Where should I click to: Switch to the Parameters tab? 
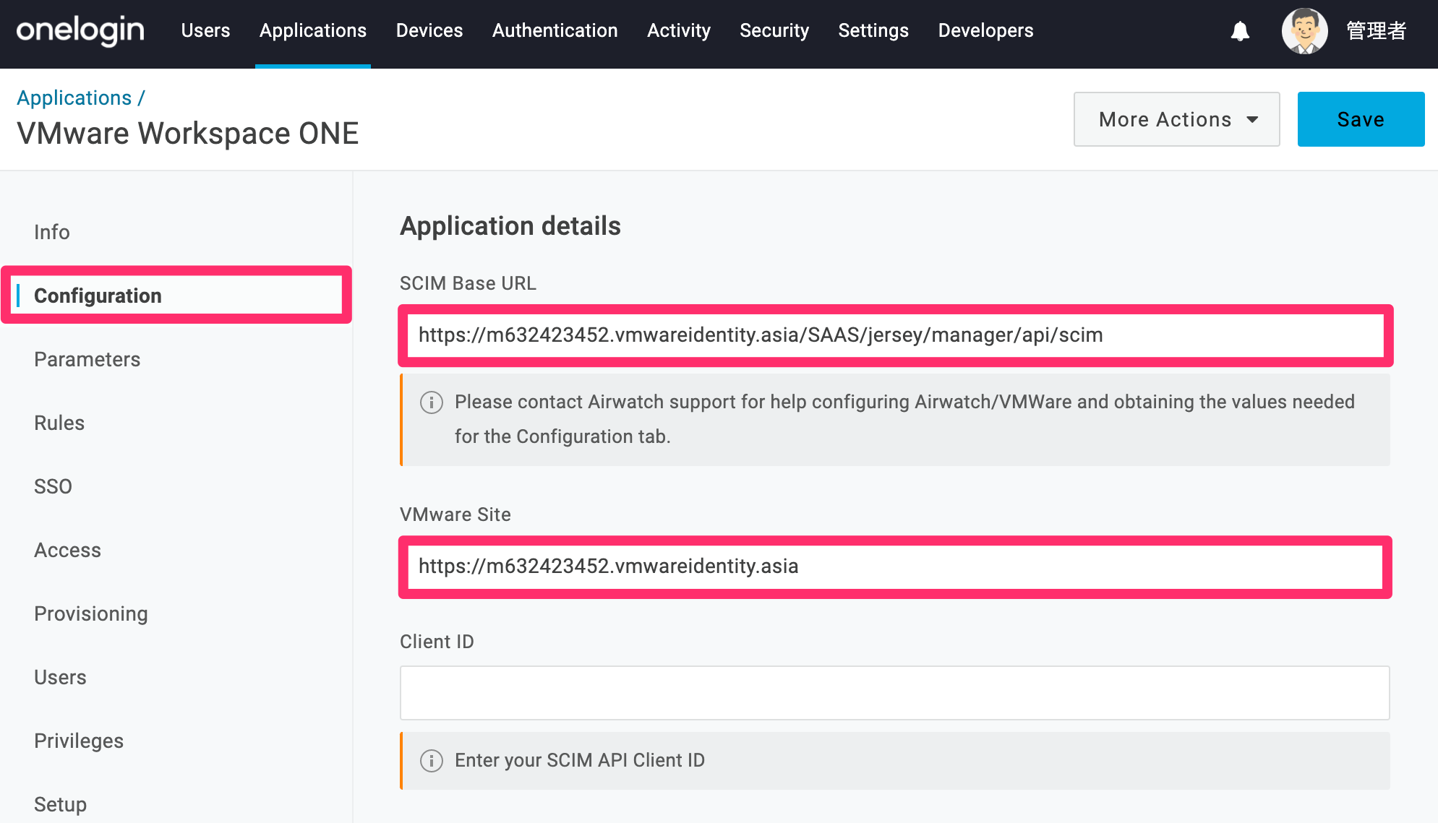click(x=87, y=359)
